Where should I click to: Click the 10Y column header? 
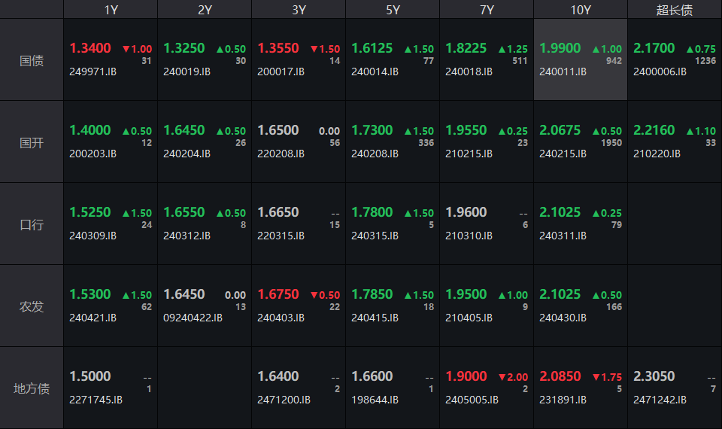(581, 10)
